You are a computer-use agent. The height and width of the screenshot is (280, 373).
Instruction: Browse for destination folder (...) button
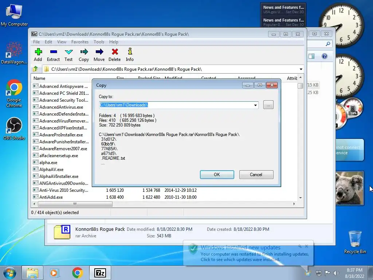[268, 105]
